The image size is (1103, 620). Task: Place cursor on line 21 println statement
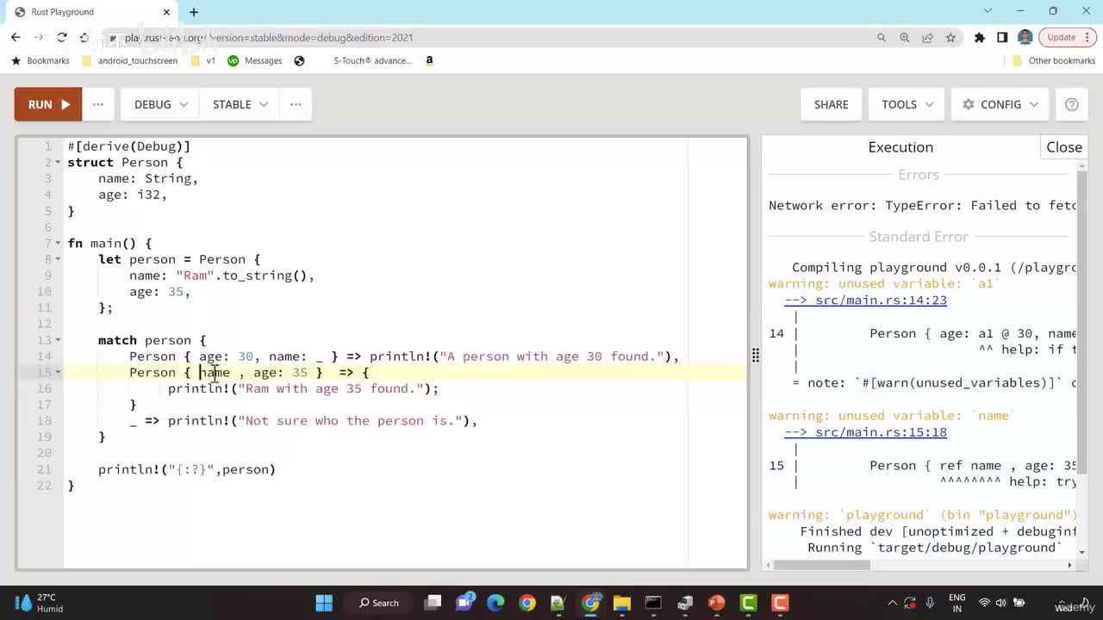tap(187, 469)
